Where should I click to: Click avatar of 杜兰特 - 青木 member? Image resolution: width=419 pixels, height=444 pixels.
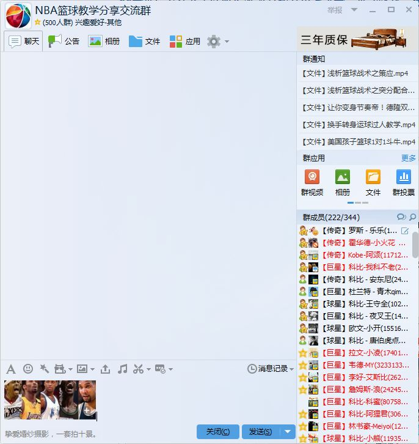pos(313,292)
